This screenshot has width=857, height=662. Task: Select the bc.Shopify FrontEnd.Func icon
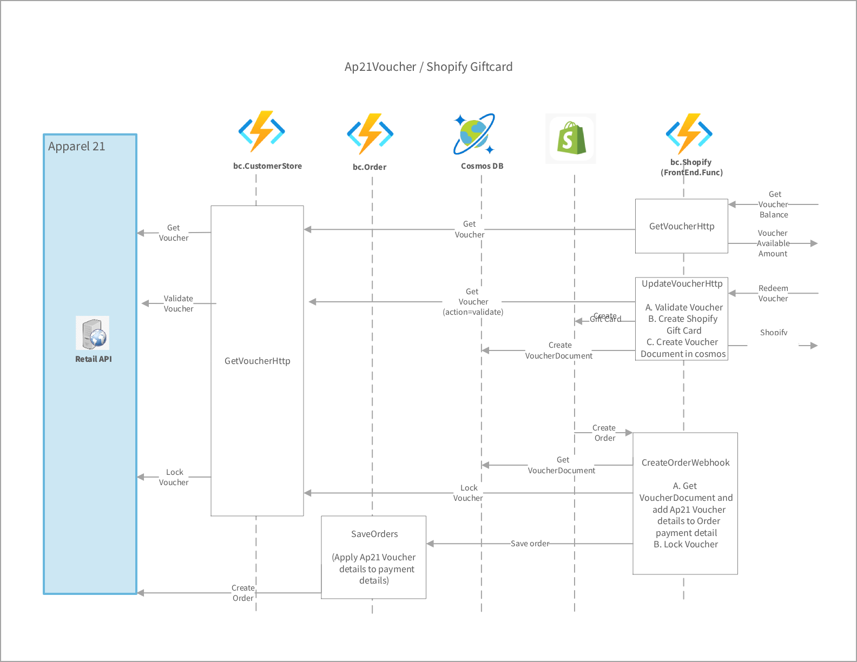click(x=689, y=134)
